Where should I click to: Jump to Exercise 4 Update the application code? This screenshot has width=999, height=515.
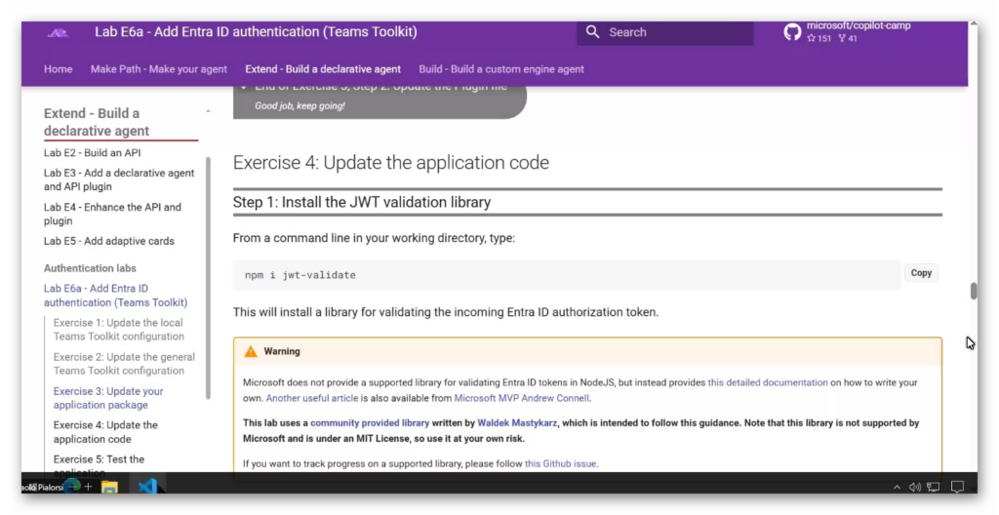[x=105, y=432]
